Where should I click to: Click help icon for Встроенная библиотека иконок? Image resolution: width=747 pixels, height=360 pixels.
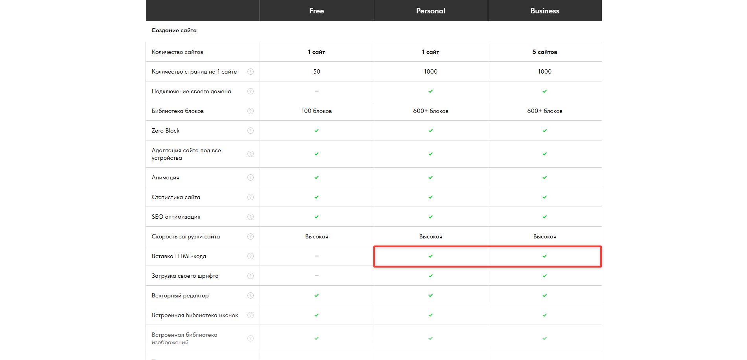point(251,315)
